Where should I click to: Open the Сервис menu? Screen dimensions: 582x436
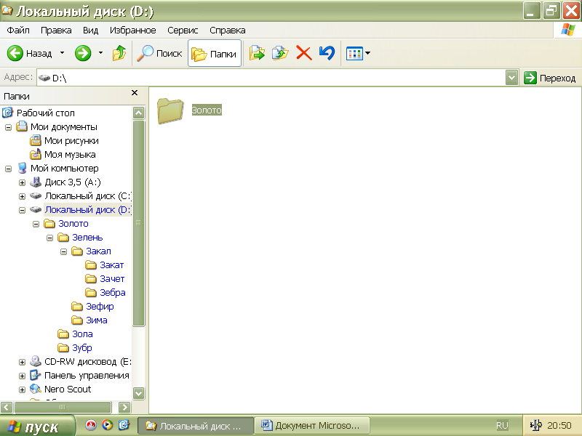[183, 31]
